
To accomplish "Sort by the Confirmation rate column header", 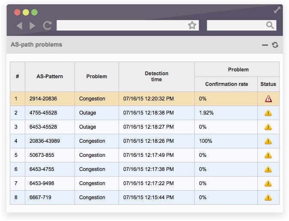I will (226, 84).
